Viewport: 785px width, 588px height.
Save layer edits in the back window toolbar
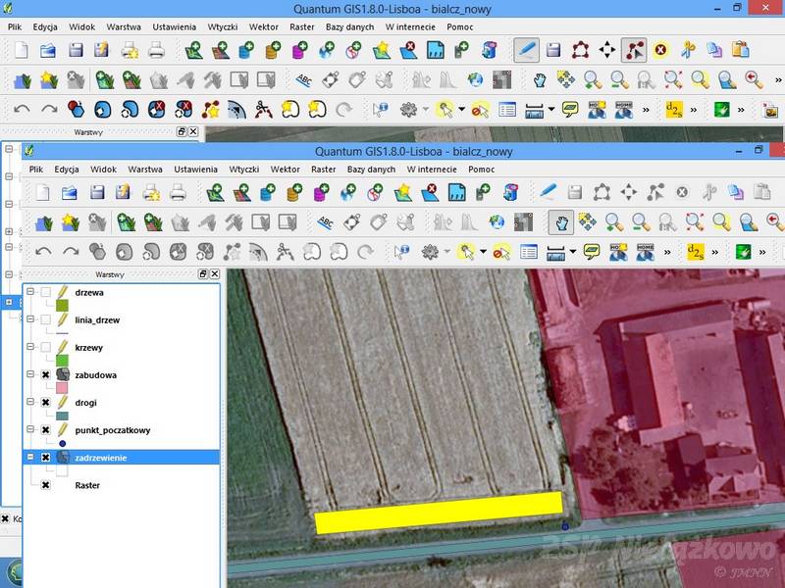553,50
